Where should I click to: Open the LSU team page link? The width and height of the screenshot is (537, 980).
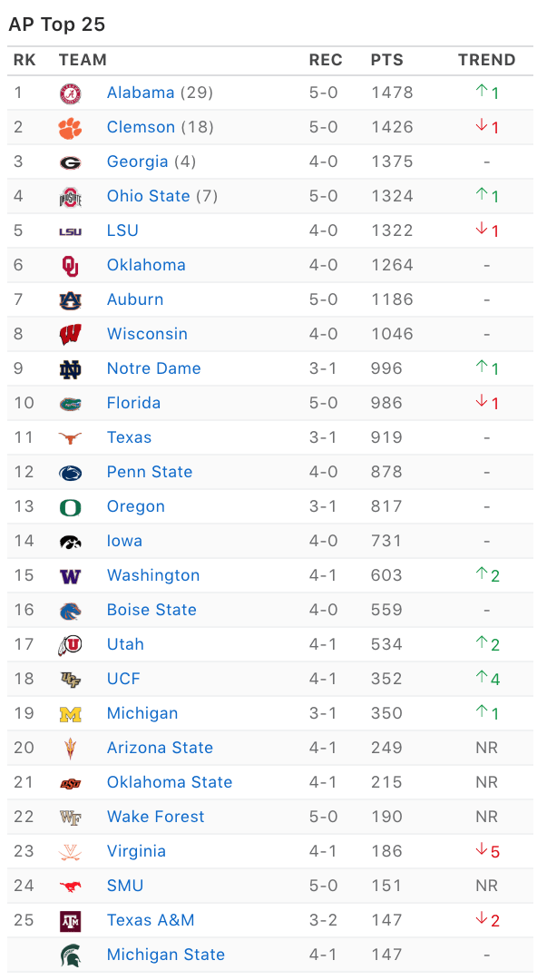(122, 230)
